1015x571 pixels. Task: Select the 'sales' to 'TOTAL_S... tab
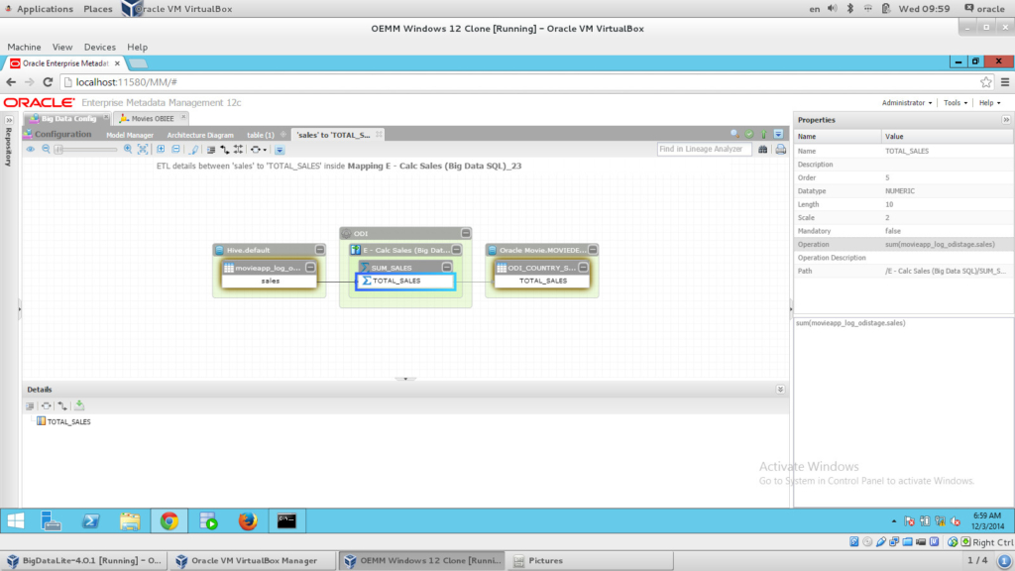pyautogui.click(x=333, y=135)
